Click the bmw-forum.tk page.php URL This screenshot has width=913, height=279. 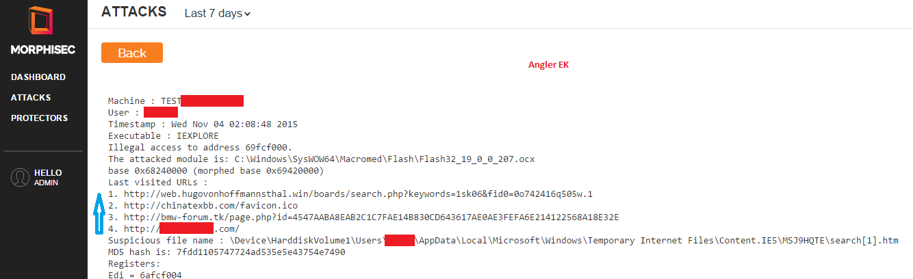pyautogui.click(x=372, y=217)
